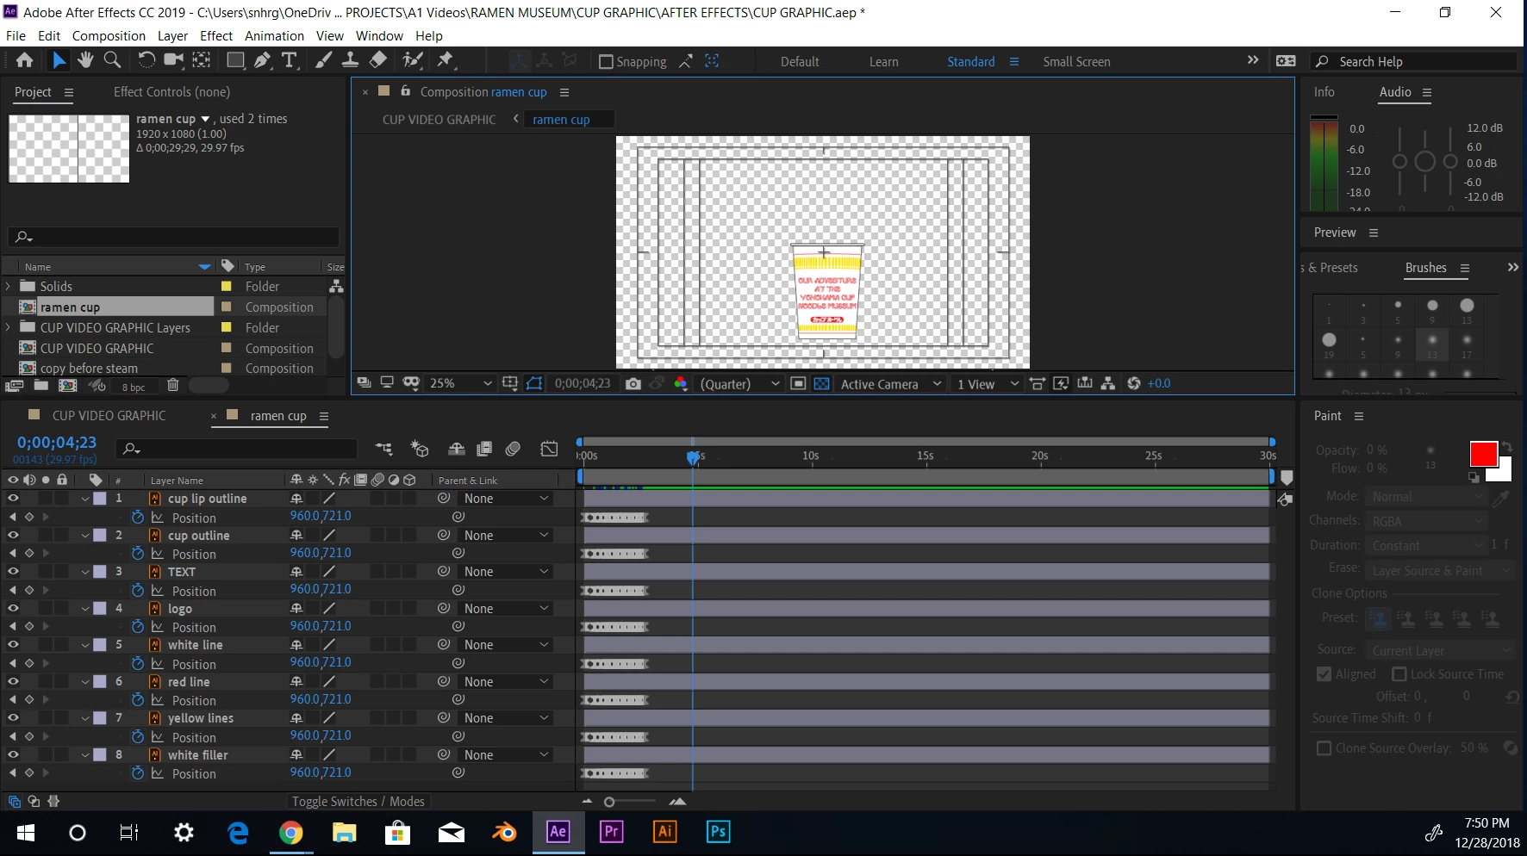Screen dimensions: 1527x856
Task: Open Premiere Pro from the taskbar
Action: (x=612, y=832)
